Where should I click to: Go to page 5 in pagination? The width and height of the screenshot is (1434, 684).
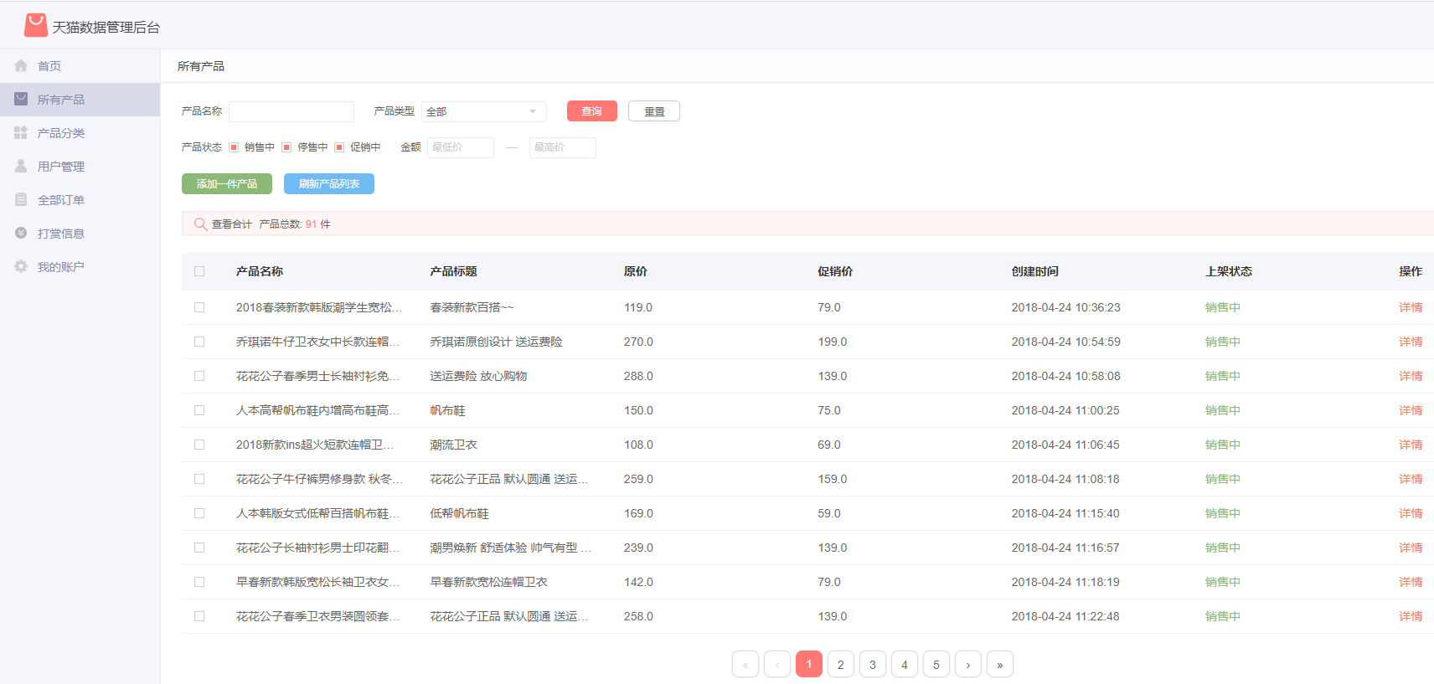pyautogui.click(x=936, y=664)
